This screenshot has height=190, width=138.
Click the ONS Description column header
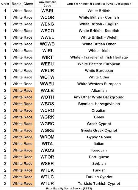tap(99, 4)
